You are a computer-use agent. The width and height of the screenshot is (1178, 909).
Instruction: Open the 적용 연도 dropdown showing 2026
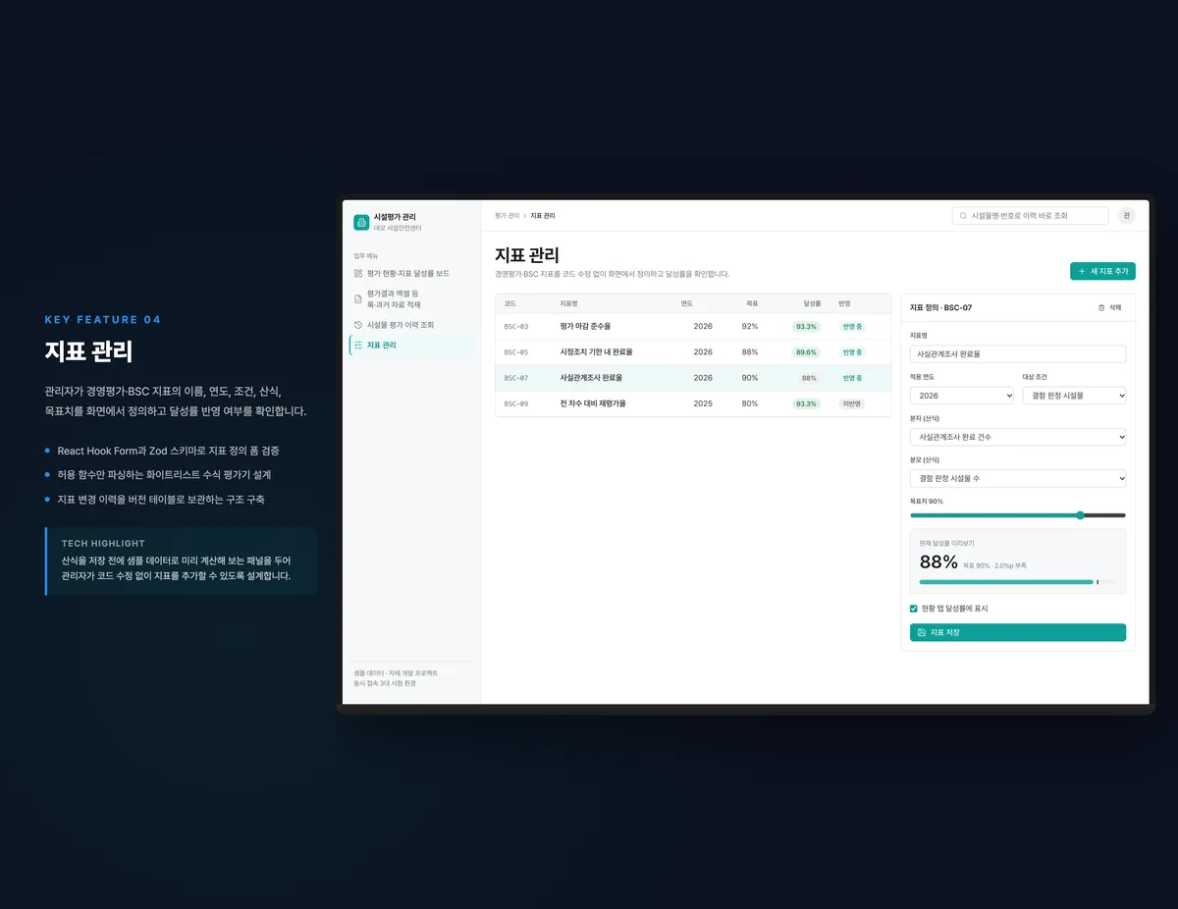(962, 396)
